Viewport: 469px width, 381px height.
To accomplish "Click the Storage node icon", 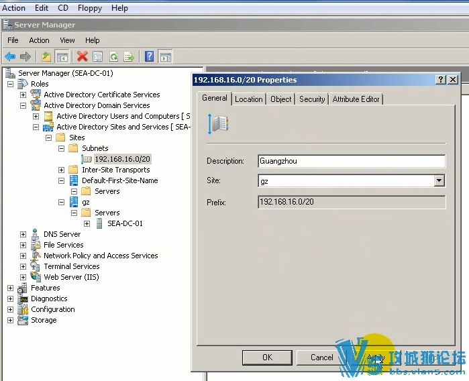I will tap(23, 320).
